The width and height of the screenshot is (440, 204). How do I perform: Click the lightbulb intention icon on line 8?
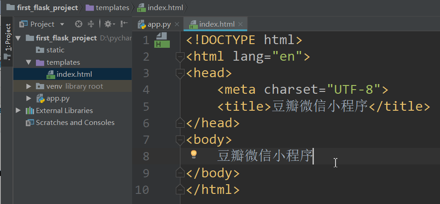pos(194,154)
